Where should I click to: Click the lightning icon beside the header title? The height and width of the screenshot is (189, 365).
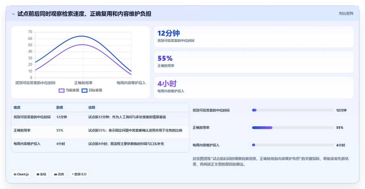13,14
